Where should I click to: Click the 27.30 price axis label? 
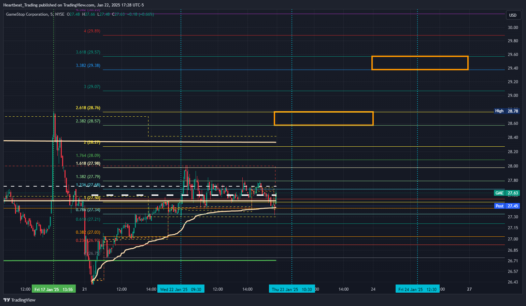coord(513,217)
